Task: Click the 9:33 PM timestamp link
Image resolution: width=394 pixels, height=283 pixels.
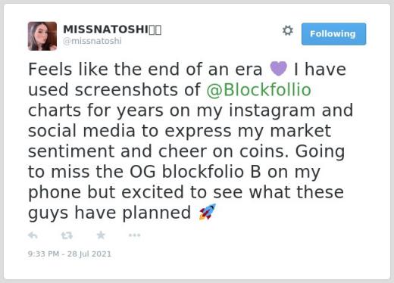Action: 43,253
